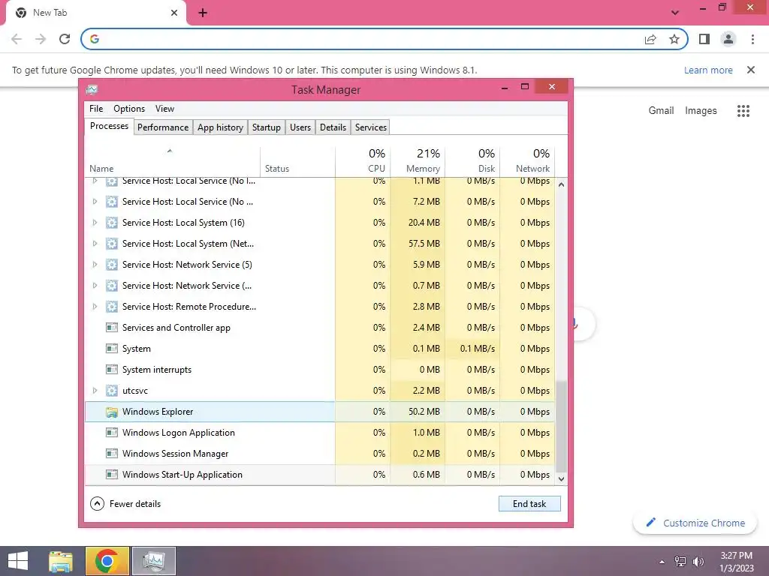This screenshot has height=576, width=769.
Task: Click the Windows Logon Application icon
Action: click(x=112, y=433)
